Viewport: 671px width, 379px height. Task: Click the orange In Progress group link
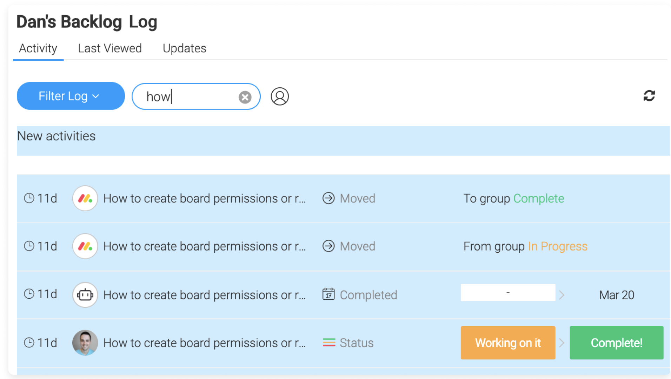pyautogui.click(x=558, y=246)
